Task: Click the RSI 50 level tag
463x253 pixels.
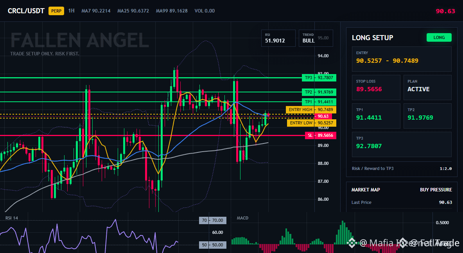Action: click(x=213, y=245)
